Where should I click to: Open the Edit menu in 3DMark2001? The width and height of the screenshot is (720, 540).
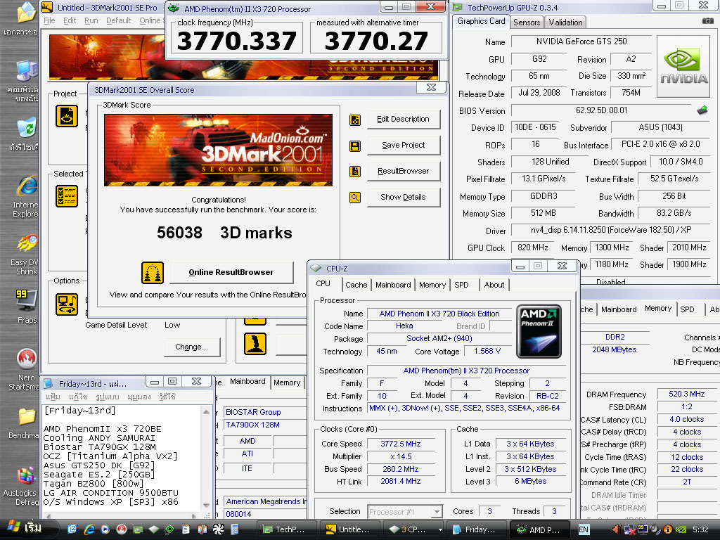click(x=70, y=20)
